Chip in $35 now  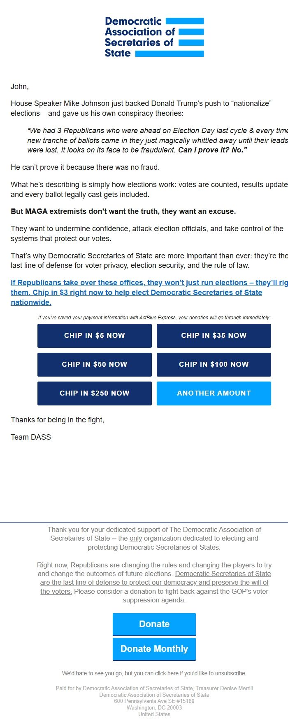(214, 336)
